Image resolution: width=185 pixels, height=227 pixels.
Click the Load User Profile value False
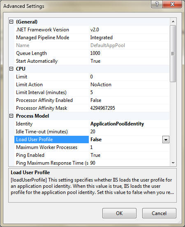96,140
